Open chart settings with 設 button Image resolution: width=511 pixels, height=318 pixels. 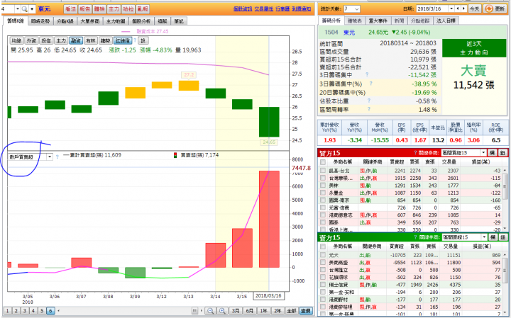click(x=143, y=40)
